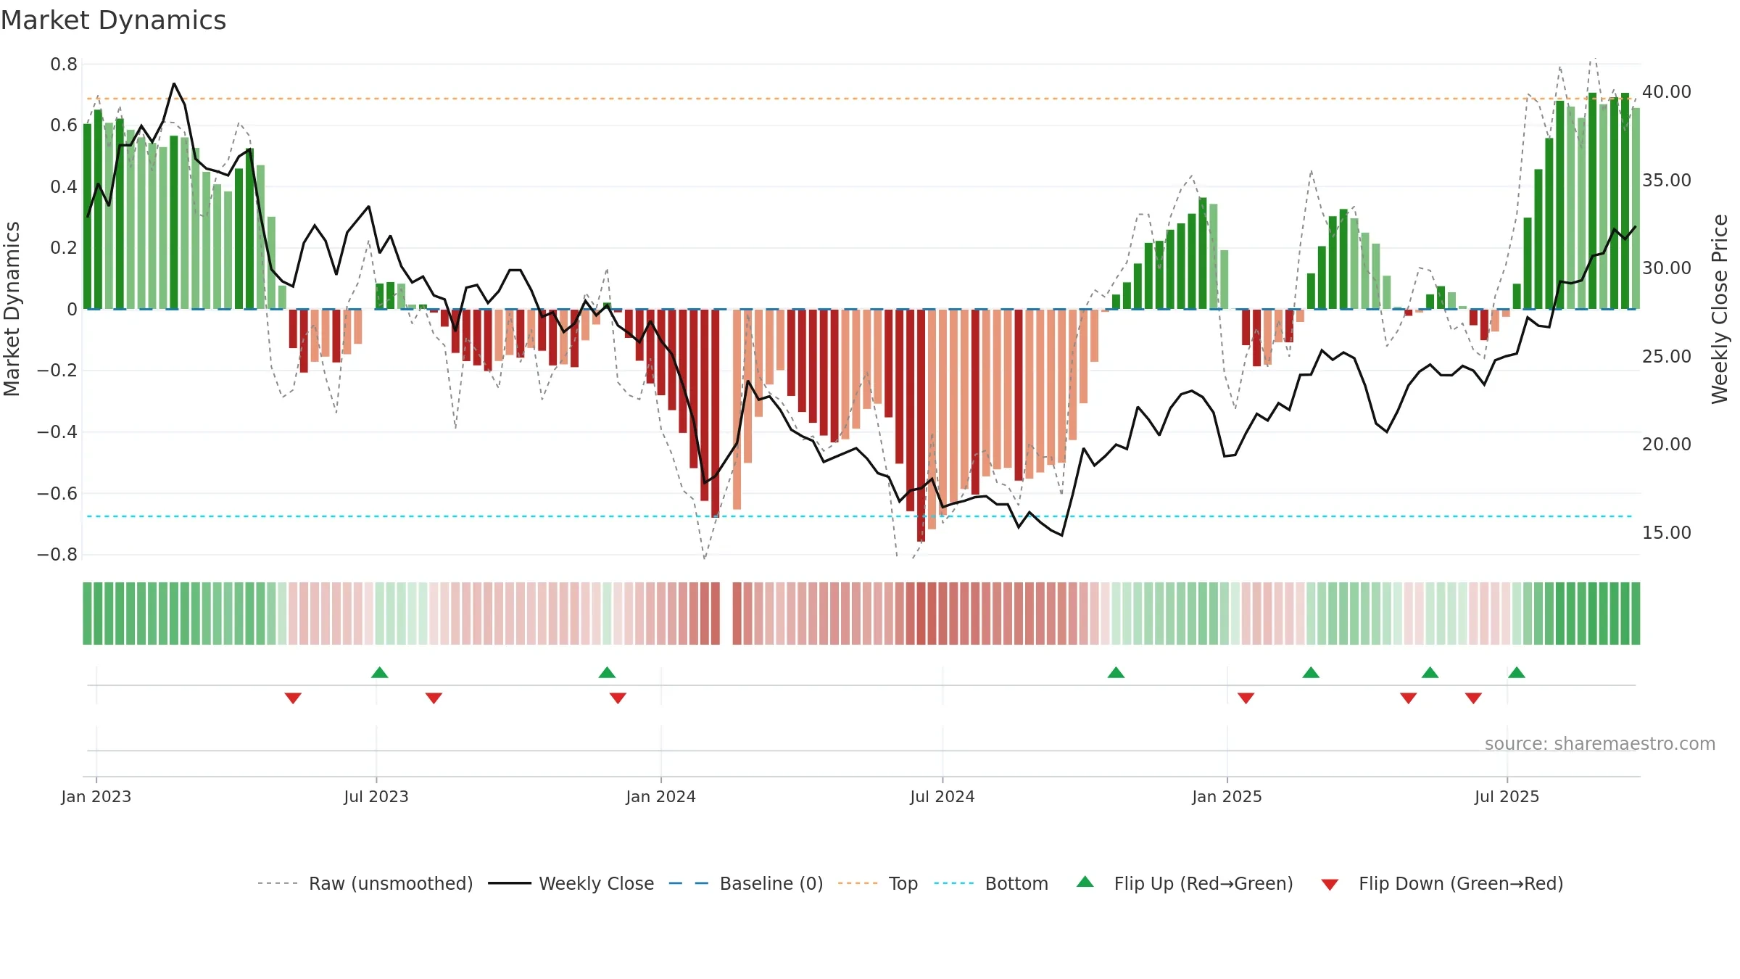Viewport: 1740px width, 979px height.
Task: Click the sharemaestro.com source text
Action: pyautogui.click(x=1600, y=743)
